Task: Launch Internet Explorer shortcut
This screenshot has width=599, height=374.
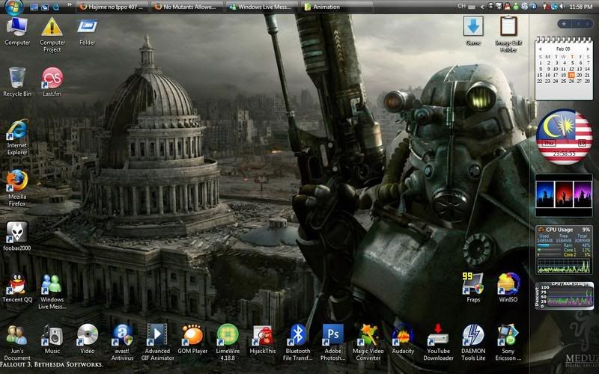Action: click(17, 137)
